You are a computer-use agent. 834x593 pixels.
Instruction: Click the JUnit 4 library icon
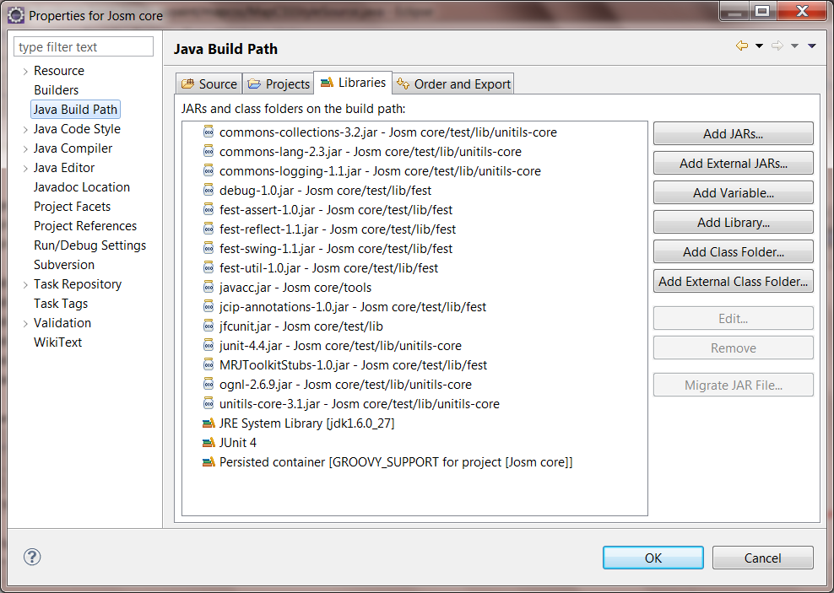[208, 443]
